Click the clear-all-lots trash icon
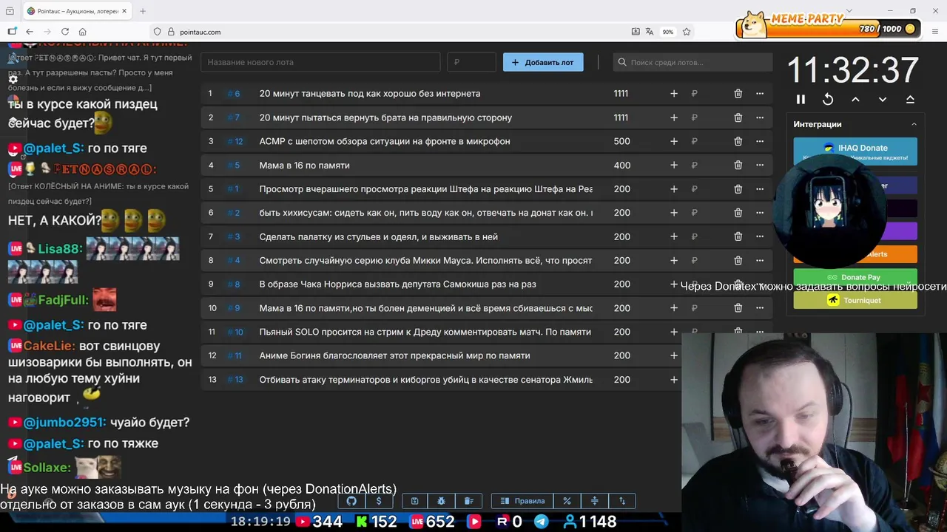 468,501
